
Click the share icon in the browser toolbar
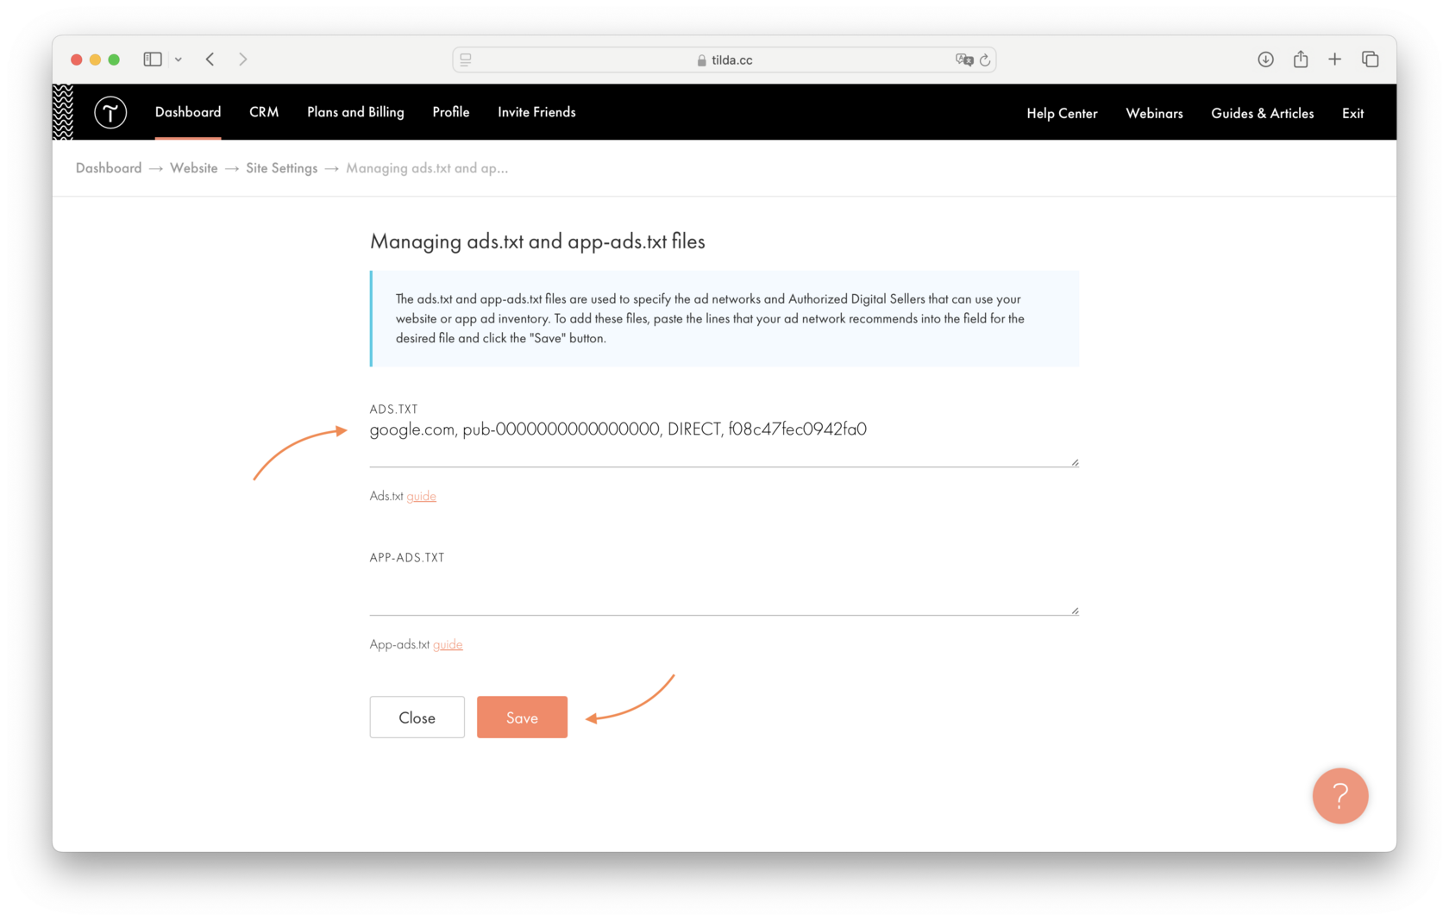click(1301, 60)
